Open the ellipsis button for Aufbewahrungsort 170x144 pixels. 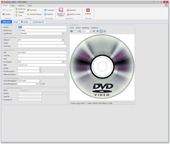click(65, 74)
